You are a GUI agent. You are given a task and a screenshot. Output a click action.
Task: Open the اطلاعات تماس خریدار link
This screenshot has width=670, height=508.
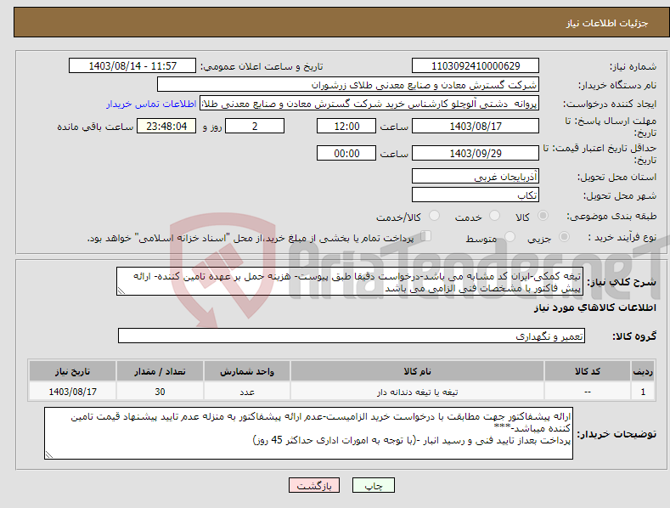pyautogui.click(x=151, y=104)
